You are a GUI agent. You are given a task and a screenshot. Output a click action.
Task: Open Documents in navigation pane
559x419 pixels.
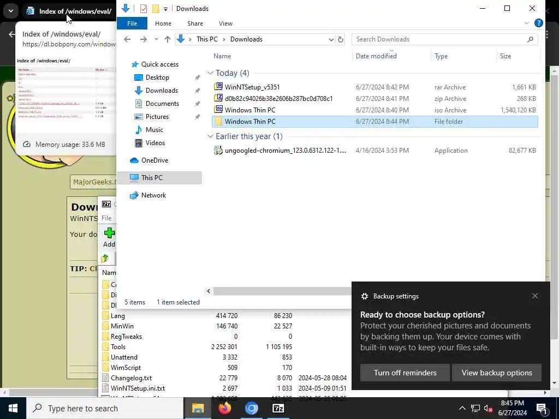point(162,104)
